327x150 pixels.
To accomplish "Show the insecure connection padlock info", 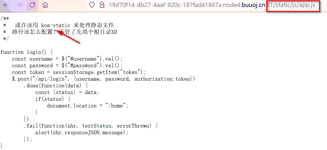I will [x=102, y=5].
